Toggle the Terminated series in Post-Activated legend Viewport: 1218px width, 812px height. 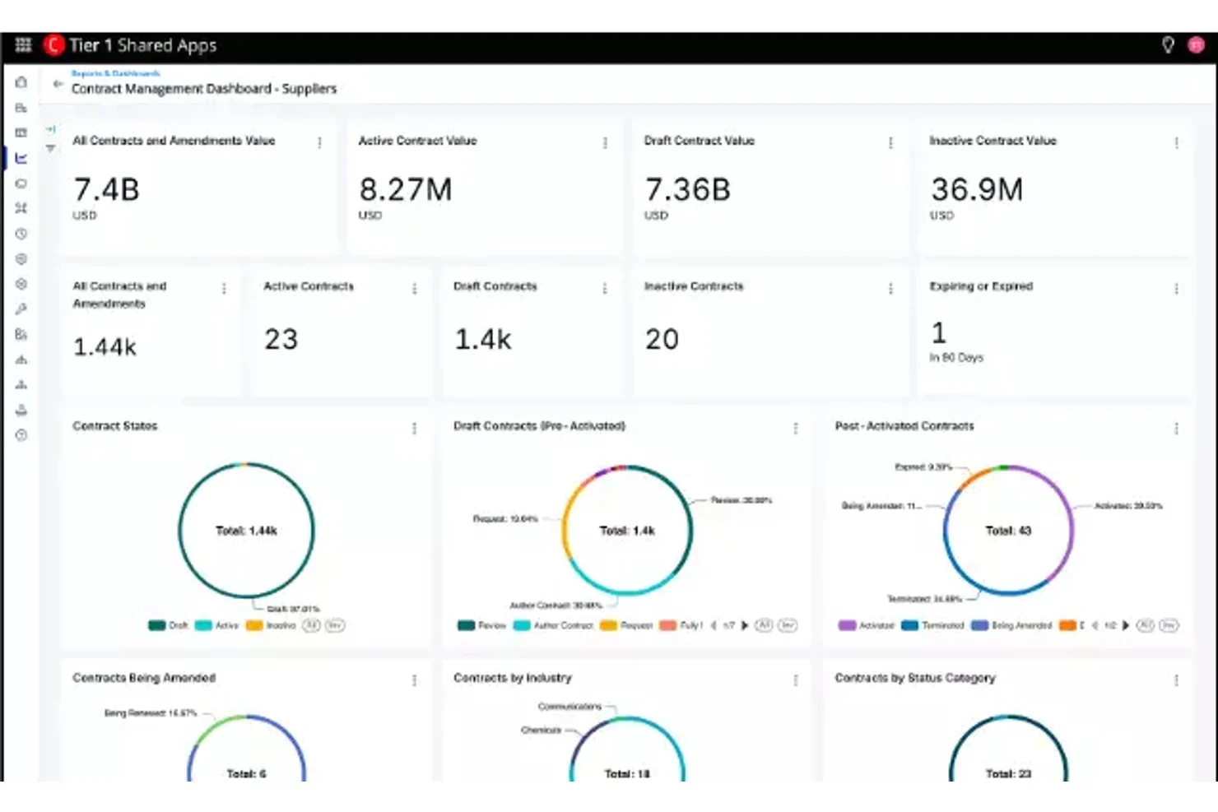[932, 625]
